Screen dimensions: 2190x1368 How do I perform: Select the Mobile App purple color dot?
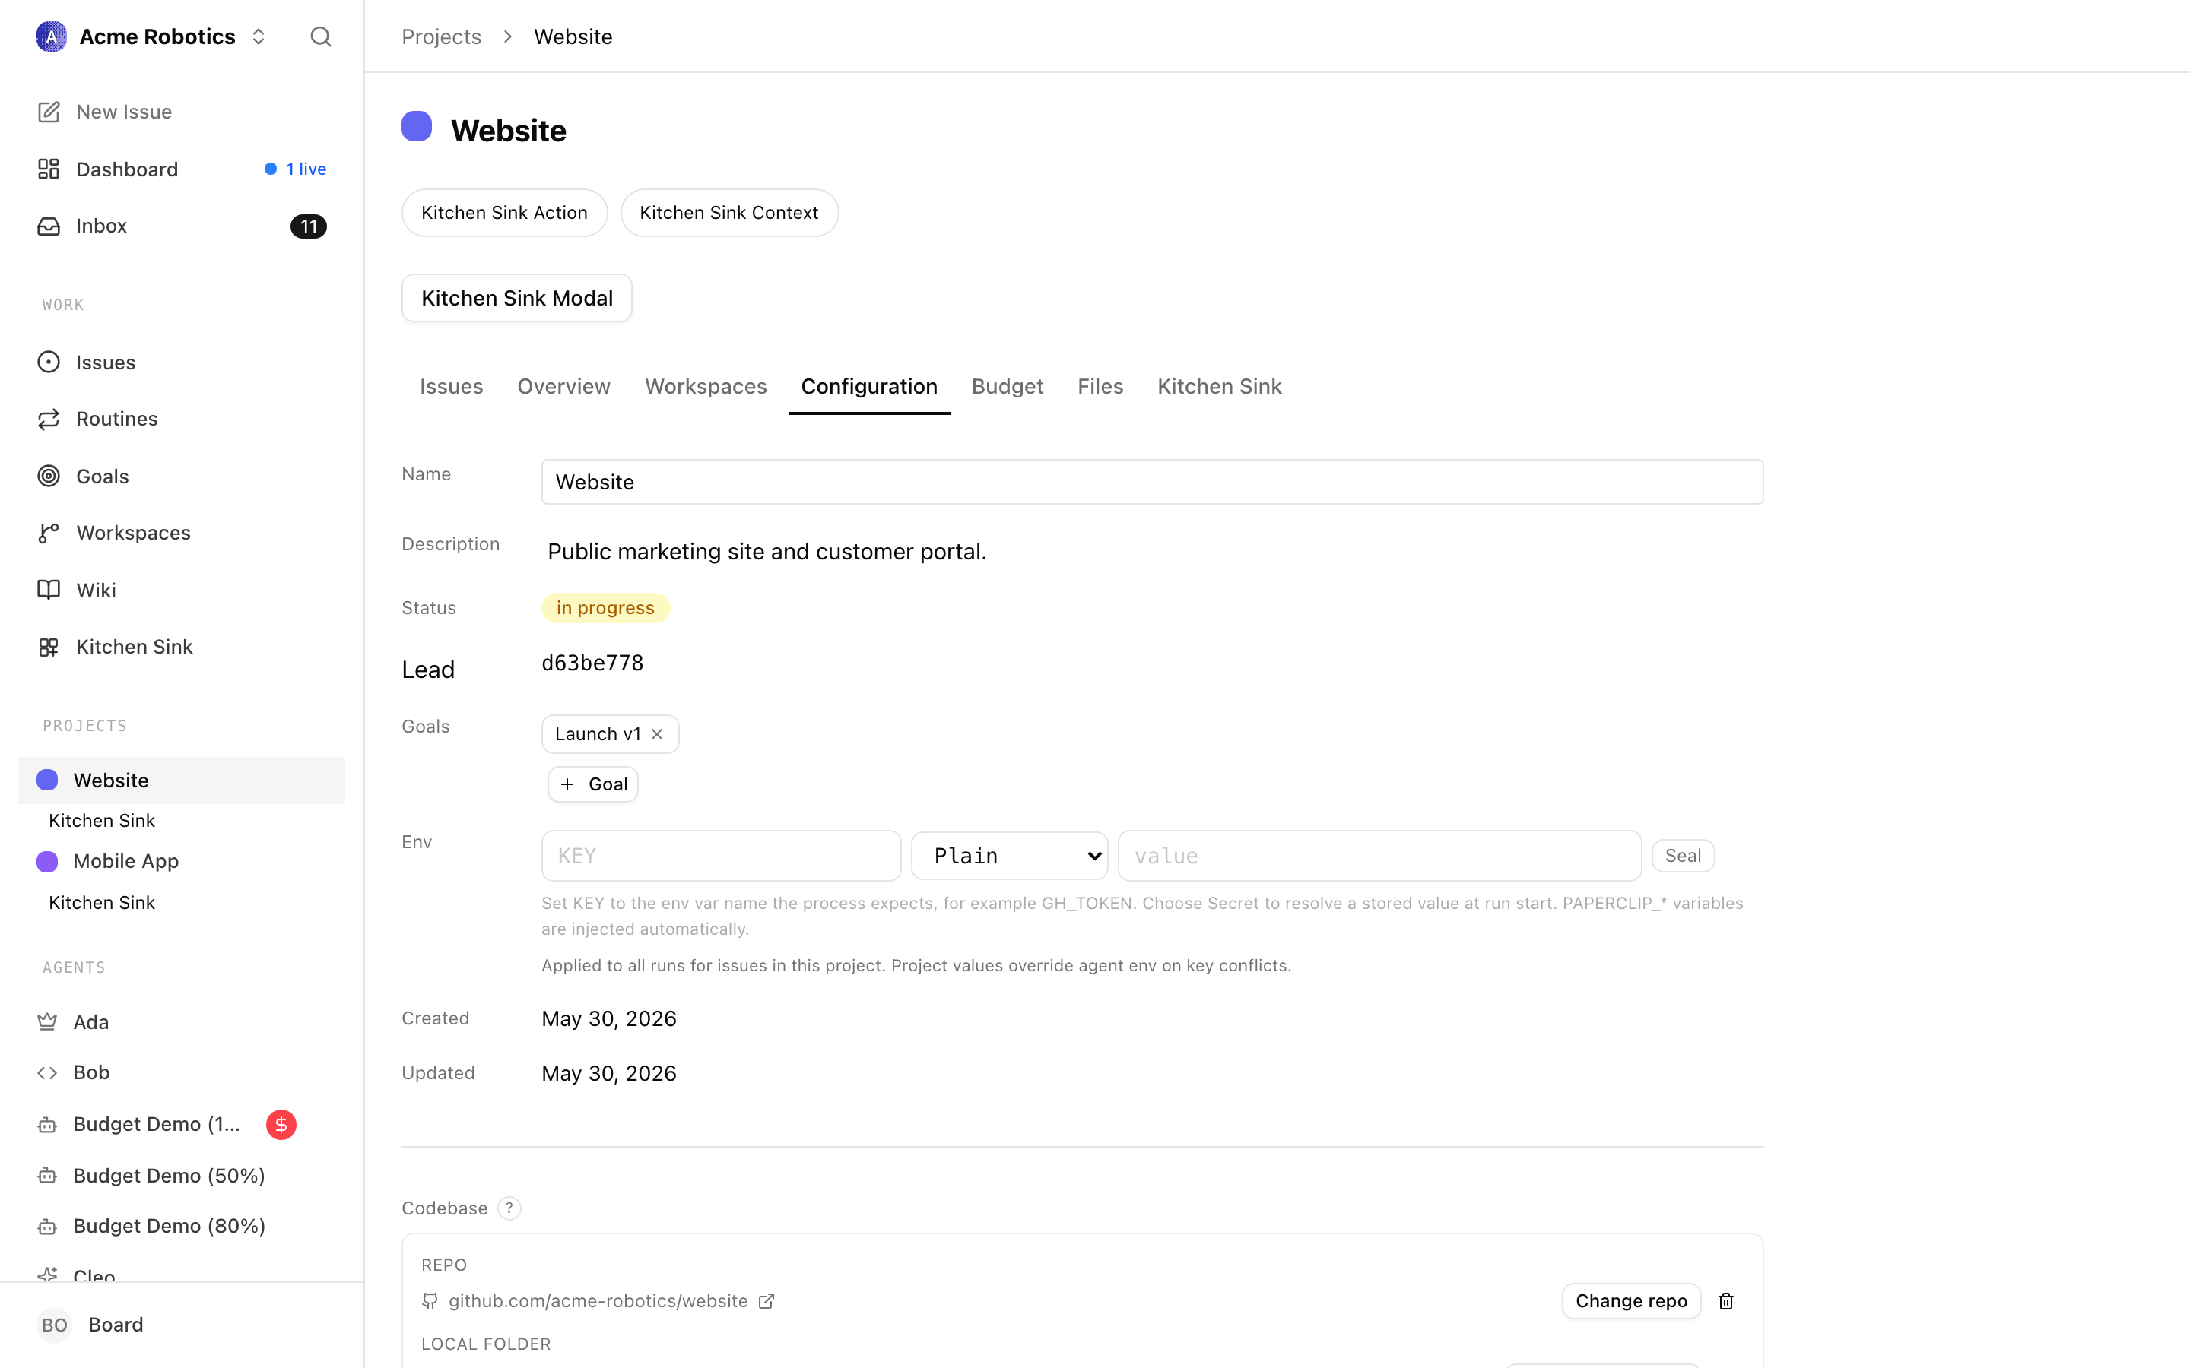(x=47, y=861)
